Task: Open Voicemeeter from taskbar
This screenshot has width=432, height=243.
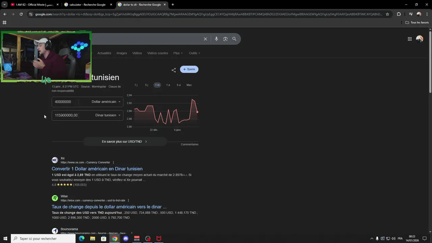Action: click(137, 239)
